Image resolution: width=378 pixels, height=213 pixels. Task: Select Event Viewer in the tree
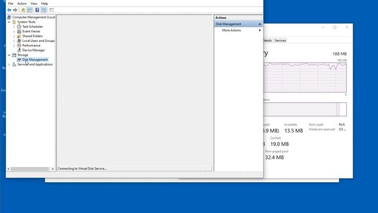tap(31, 31)
